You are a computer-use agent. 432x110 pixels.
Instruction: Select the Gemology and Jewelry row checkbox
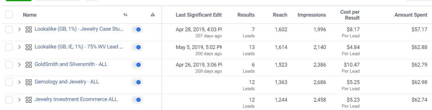9,82
